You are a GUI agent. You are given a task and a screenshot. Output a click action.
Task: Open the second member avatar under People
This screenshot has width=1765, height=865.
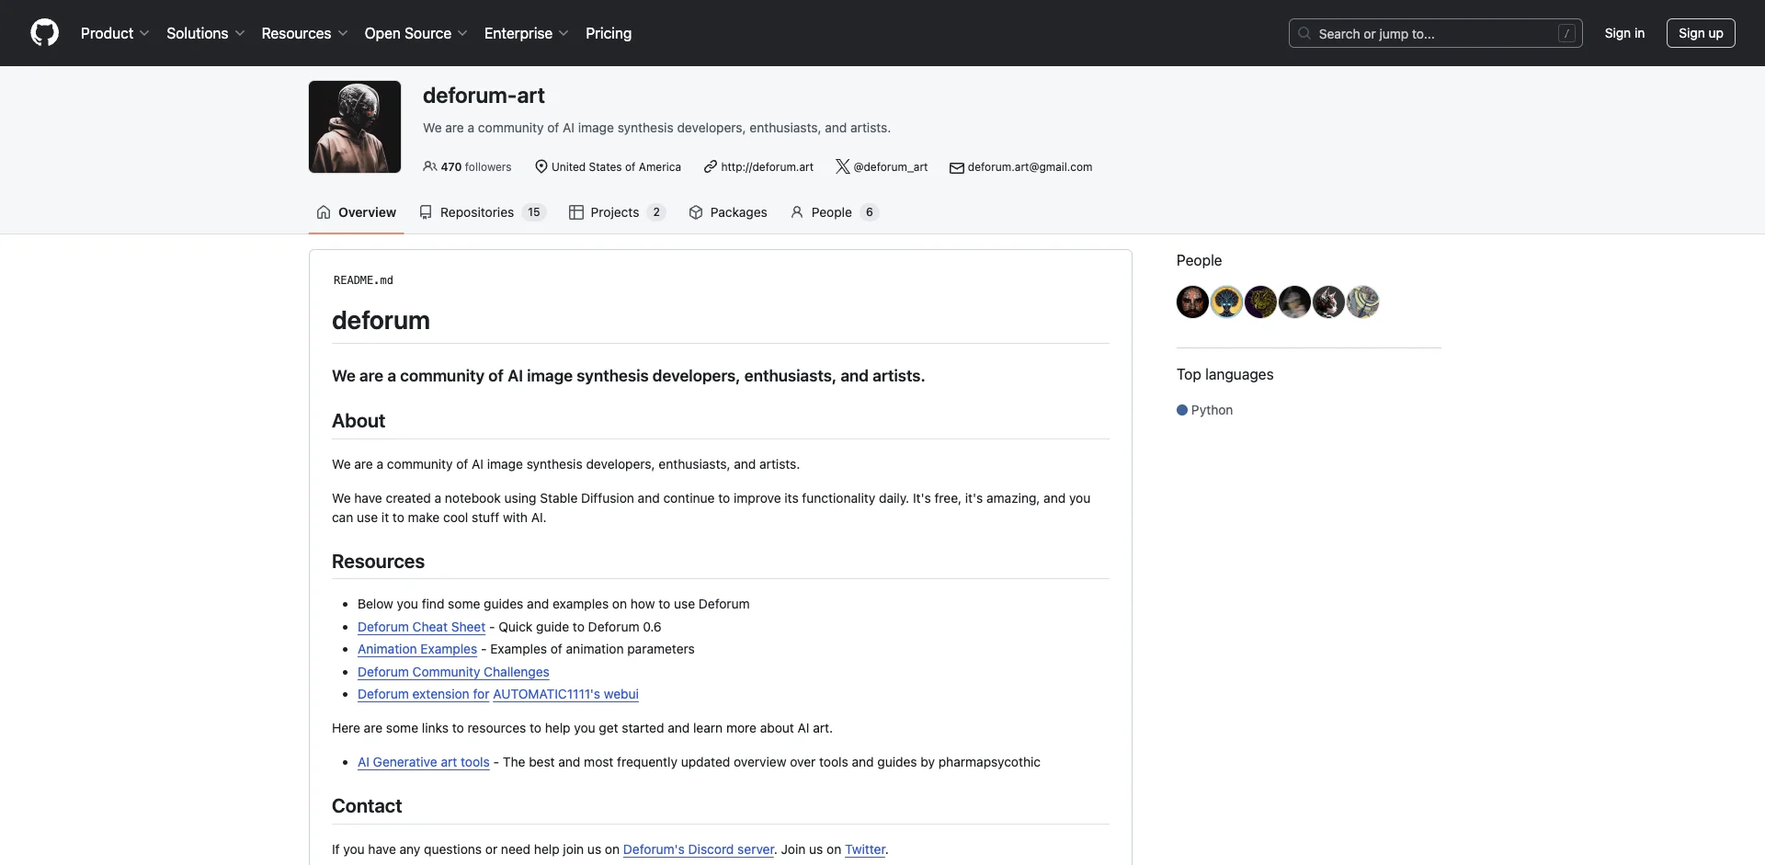click(x=1226, y=302)
